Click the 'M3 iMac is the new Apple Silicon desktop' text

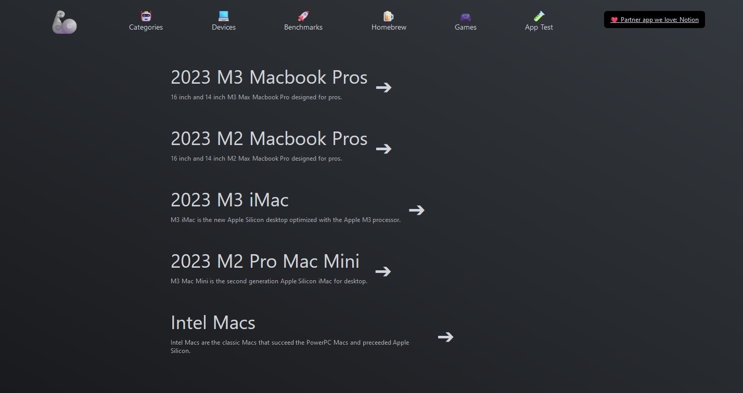point(286,220)
